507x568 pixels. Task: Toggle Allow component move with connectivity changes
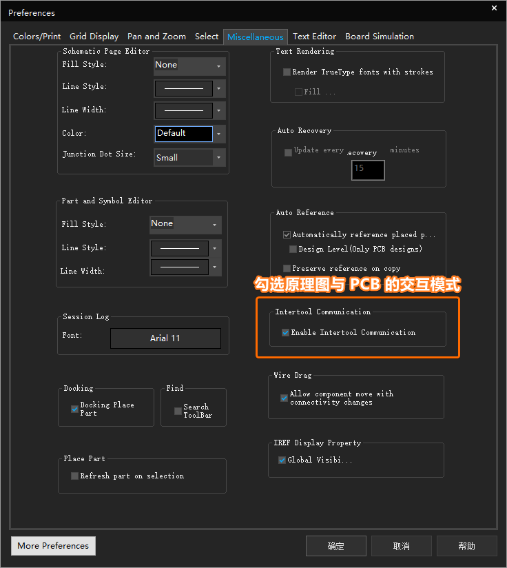click(284, 398)
